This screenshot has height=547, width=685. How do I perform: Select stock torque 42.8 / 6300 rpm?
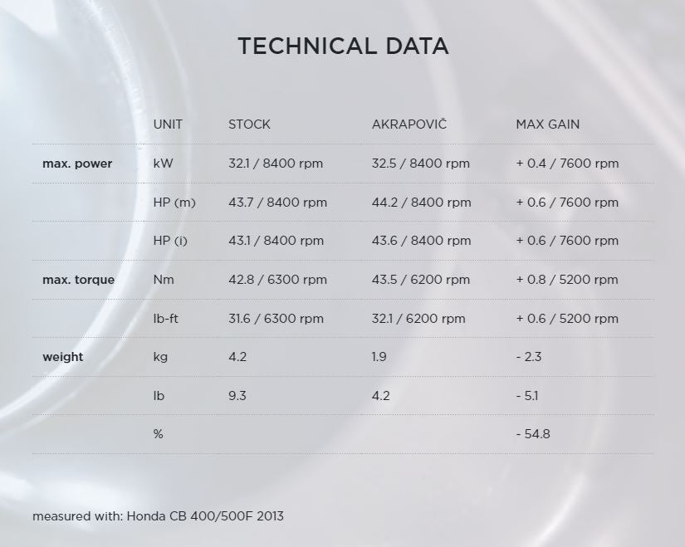pos(276,280)
